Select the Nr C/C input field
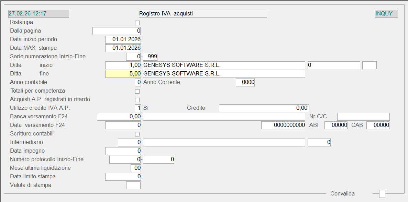The width and height of the screenshot is (408, 202). (x=363, y=117)
